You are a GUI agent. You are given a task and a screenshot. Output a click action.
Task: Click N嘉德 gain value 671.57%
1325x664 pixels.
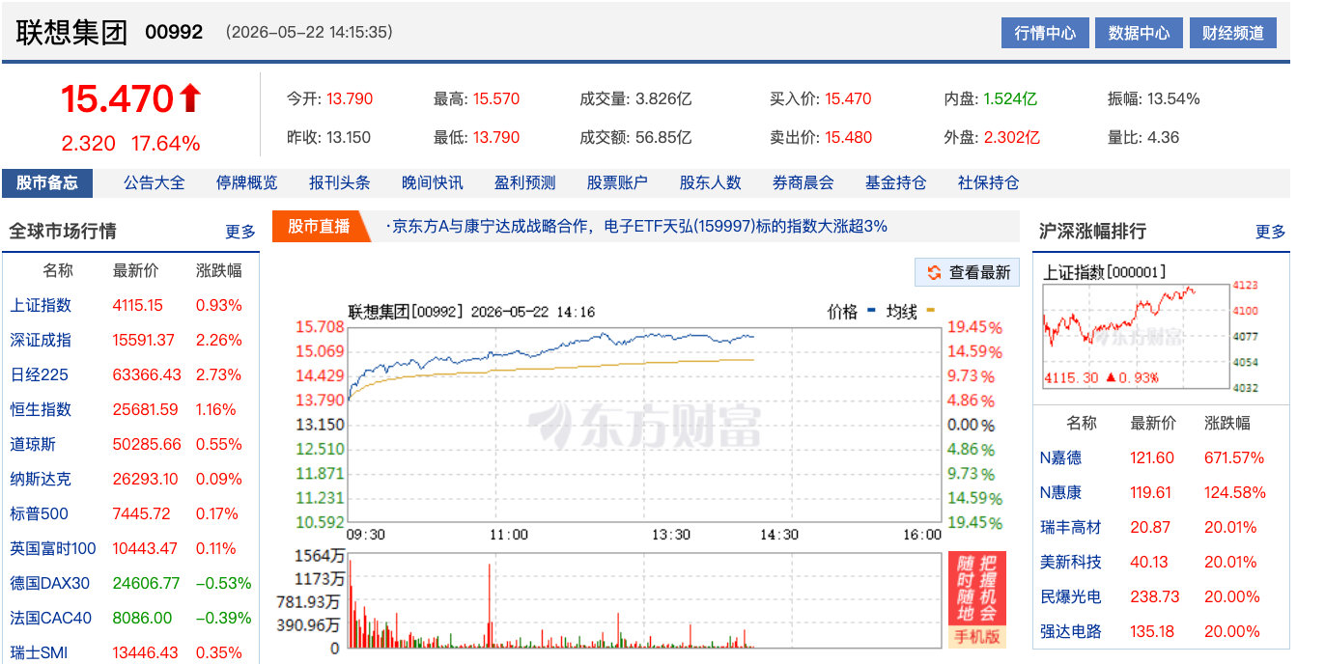[x=1234, y=457]
